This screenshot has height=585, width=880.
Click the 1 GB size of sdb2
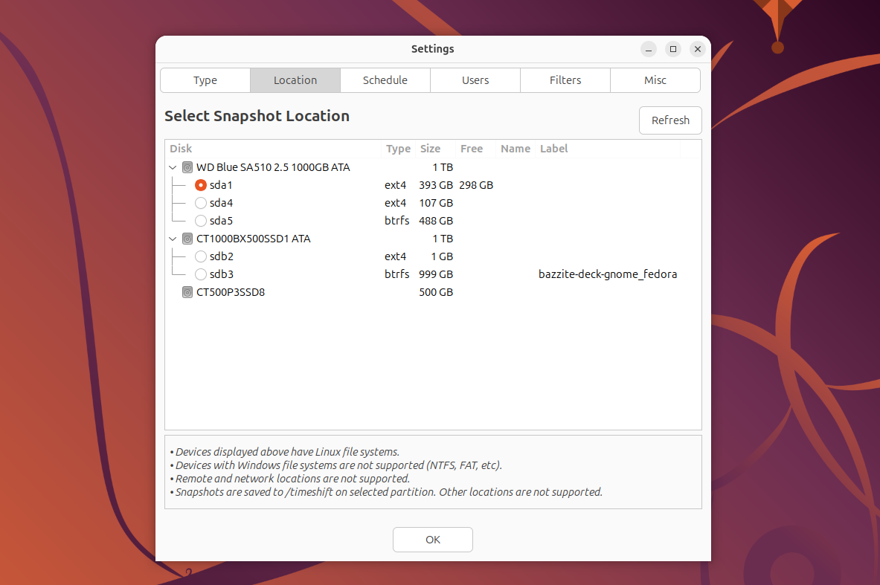click(442, 256)
